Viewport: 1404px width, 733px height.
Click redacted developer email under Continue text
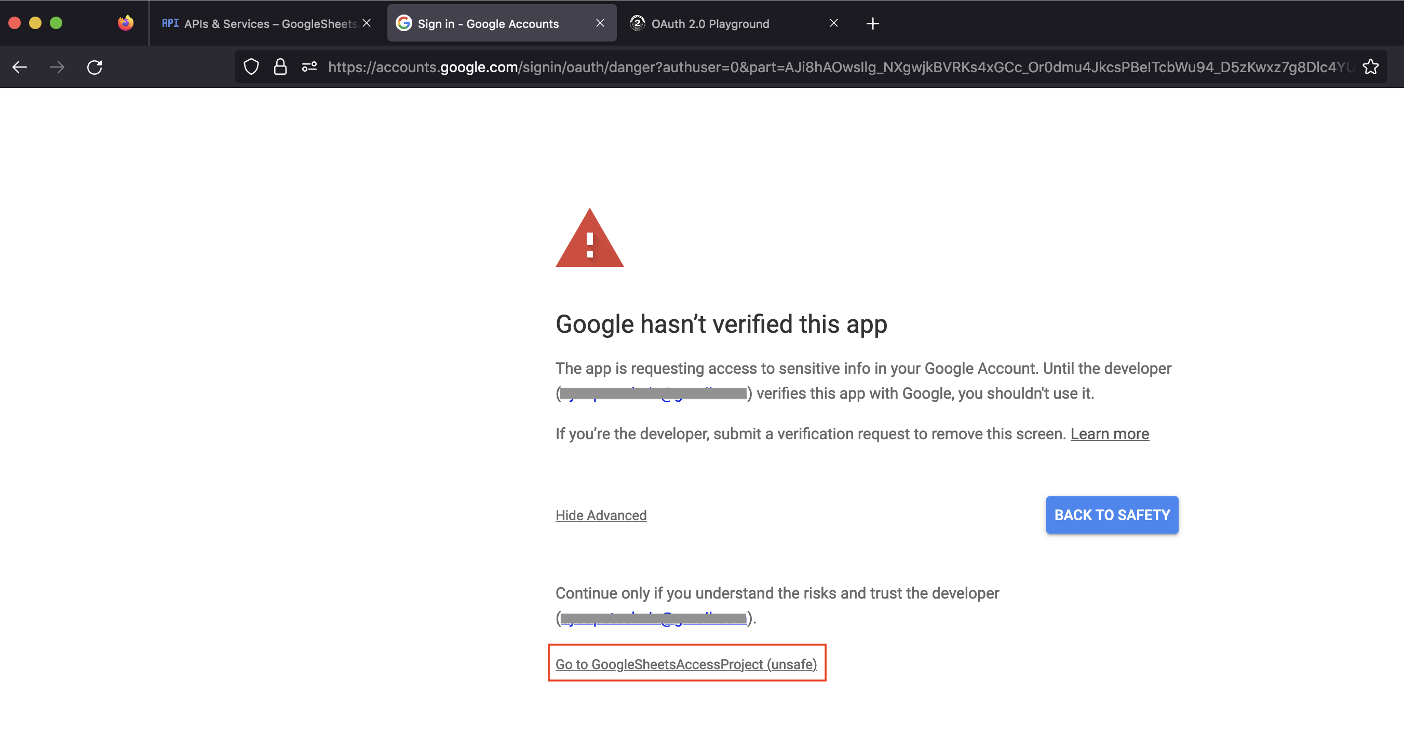(653, 618)
